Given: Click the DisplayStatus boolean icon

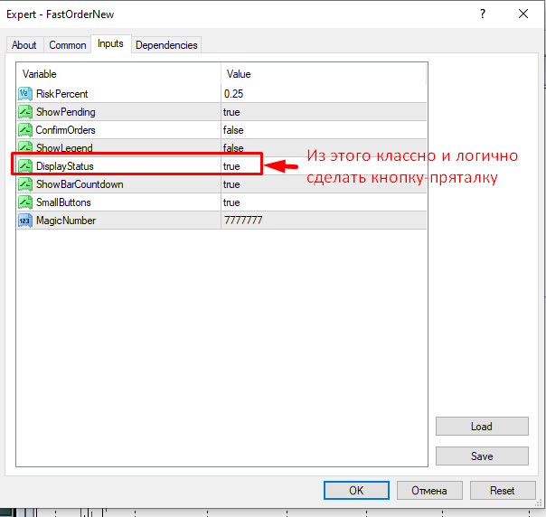Looking at the screenshot, I should 25,166.
